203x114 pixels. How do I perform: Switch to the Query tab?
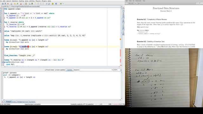[x=14, y=102]
